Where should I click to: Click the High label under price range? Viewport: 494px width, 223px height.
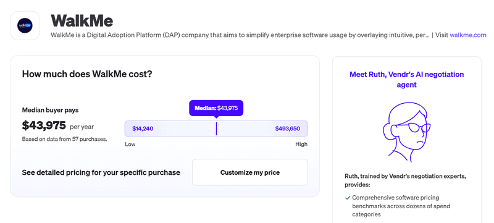coord(301,145)
